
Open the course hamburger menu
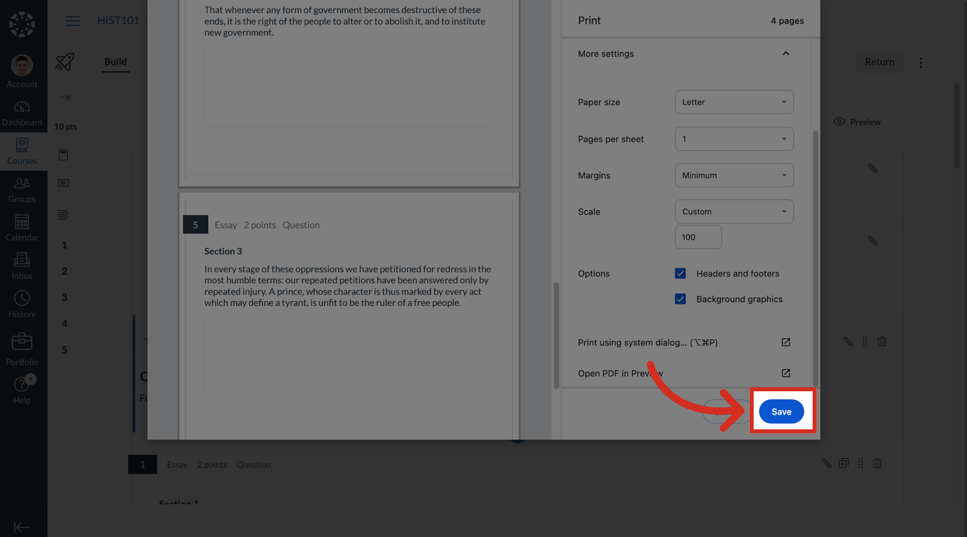point(73,21)
